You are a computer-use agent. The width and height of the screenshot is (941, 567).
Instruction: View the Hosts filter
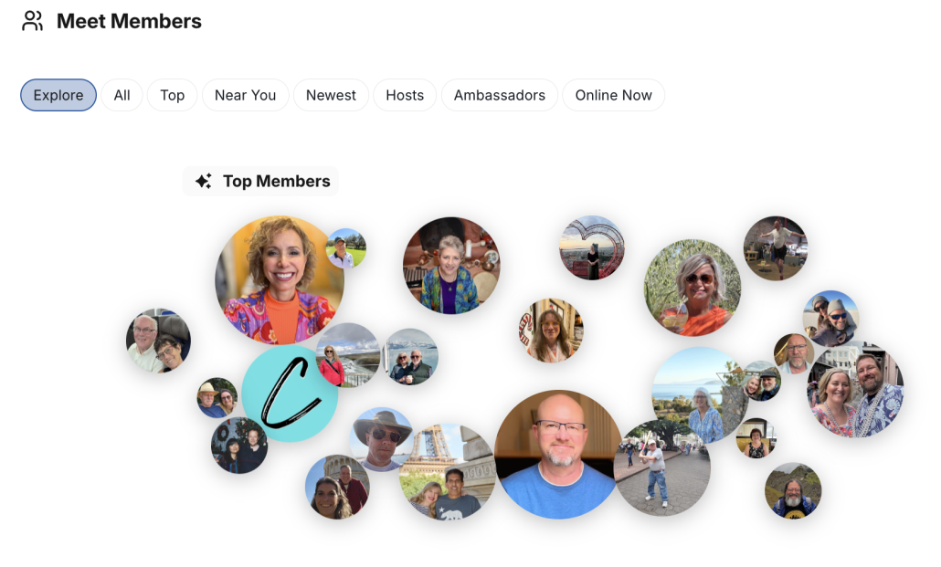405,95
